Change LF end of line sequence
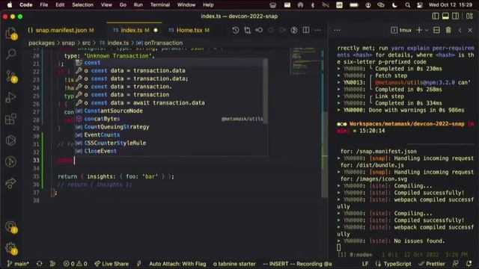The height and width of the screenshot is (269, 479). coord(365,264)
